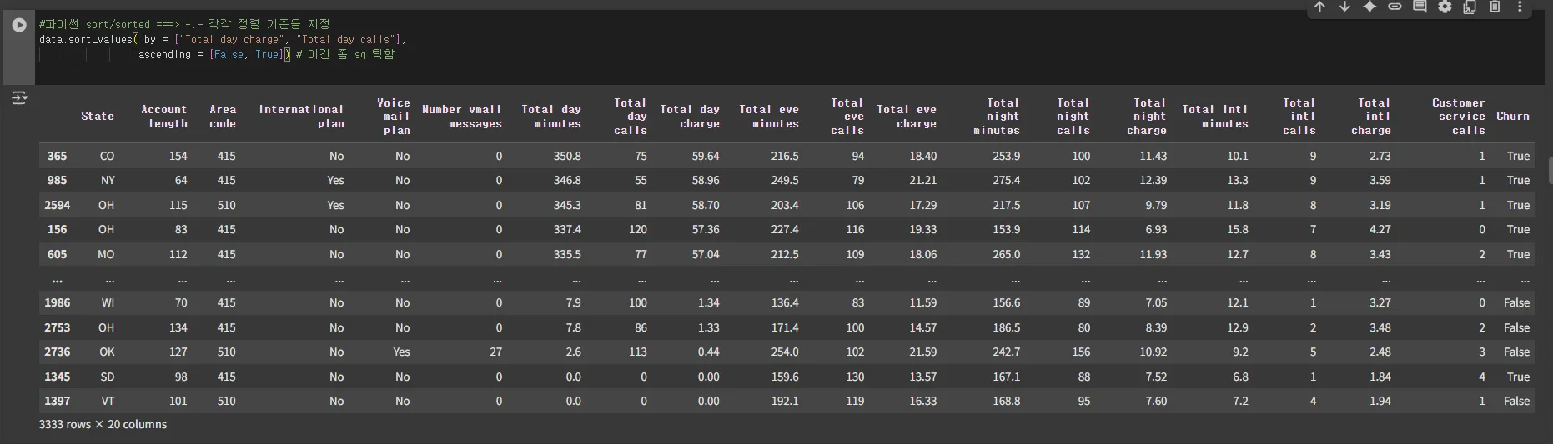
Task: Click the "Total intl charge" header
Action: pos(1371,117)
